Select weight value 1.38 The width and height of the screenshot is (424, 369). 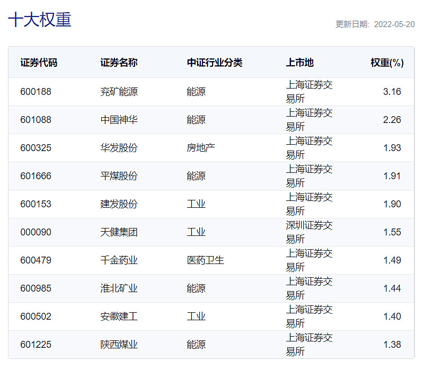point(392,345)
